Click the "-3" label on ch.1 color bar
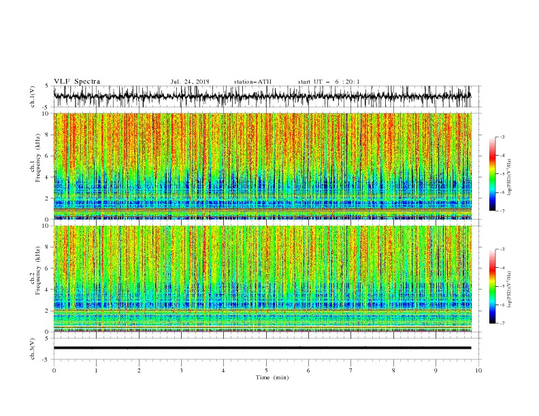Viewport: 539px width, 416px height. 502,137
